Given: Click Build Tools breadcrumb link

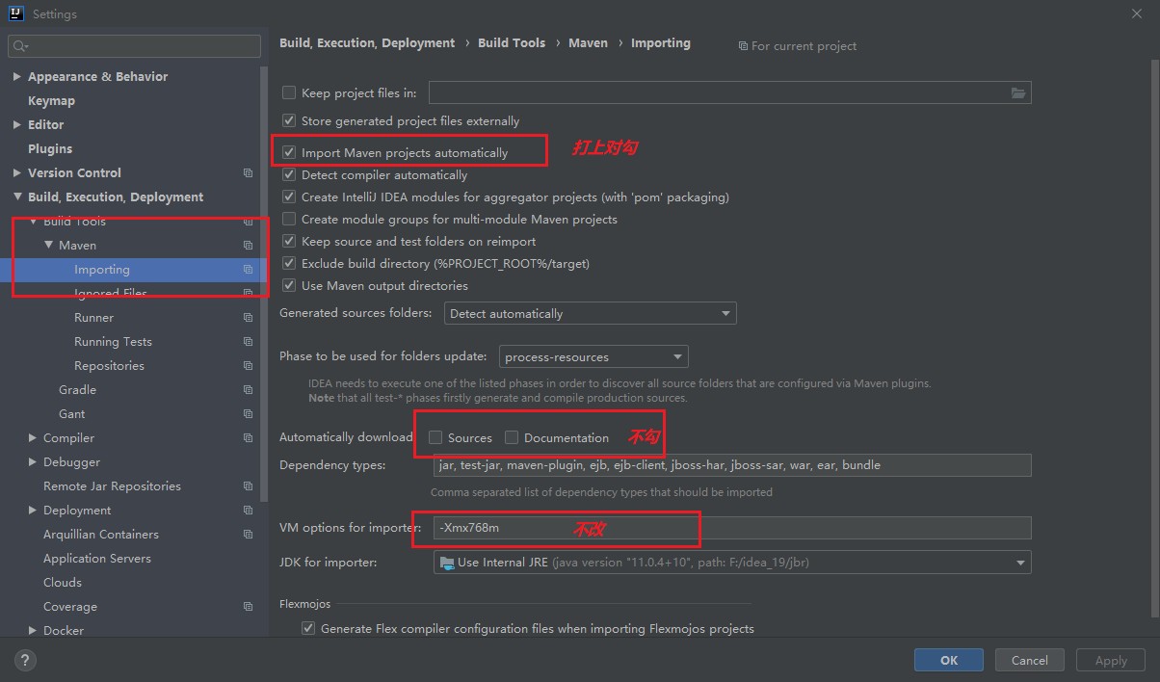Looking at the screenshot, I should coord(512,43).
